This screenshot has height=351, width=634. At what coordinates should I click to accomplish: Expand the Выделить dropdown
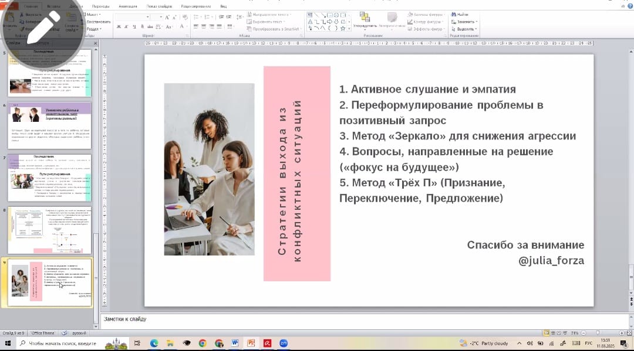pos(466,29)
